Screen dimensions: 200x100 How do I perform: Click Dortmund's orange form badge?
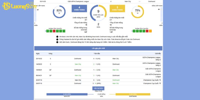(150, 31)
